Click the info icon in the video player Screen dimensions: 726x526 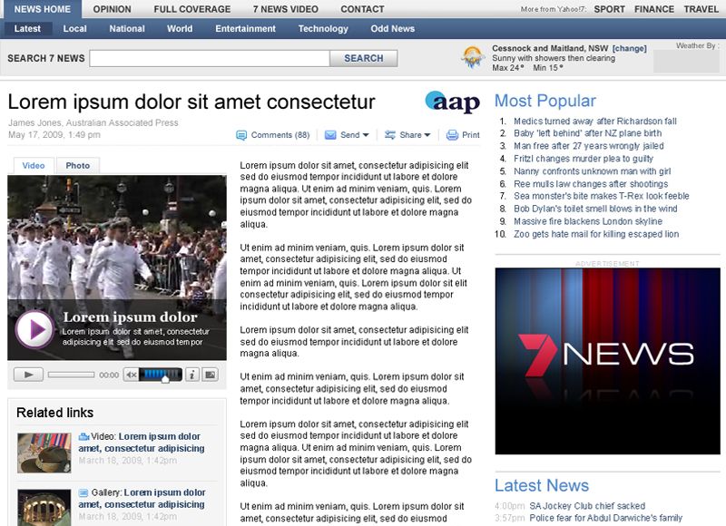click(192, 375)
